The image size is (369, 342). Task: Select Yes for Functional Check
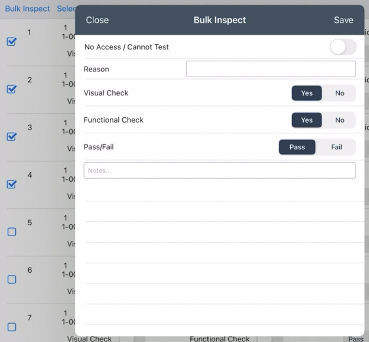tap(306, 120)
